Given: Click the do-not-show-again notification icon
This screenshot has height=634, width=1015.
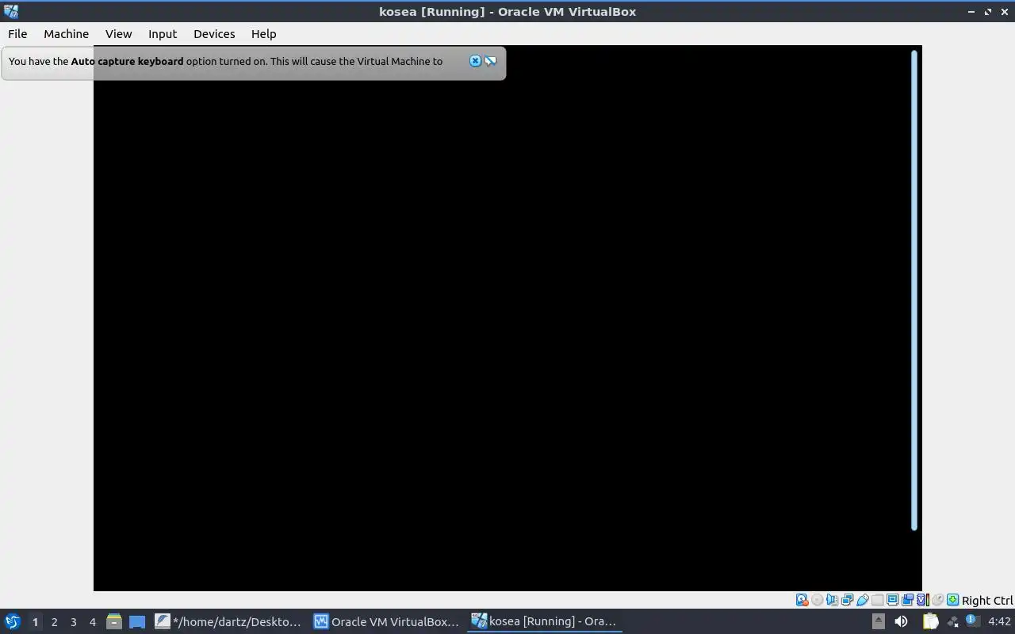Looking at the screenshot, I should pos(491,61).
